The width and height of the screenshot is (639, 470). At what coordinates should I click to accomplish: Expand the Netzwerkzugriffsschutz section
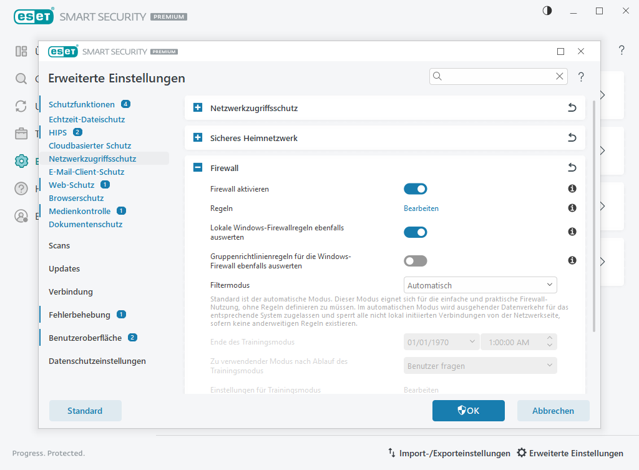198,108
